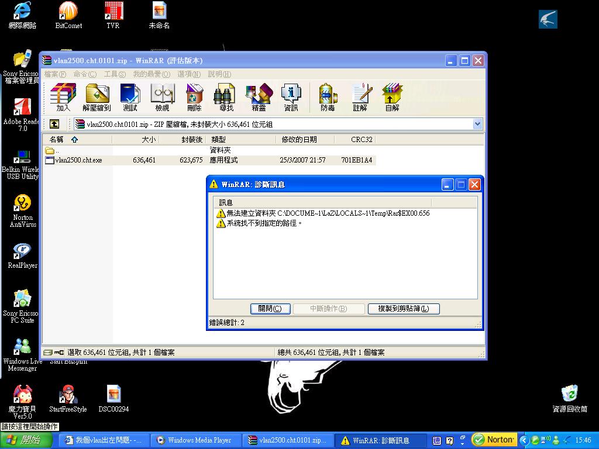Click the 複製到剪貼簿(L) button
Viewport: 599px width, 449px height.
click(x=404, y=309)
